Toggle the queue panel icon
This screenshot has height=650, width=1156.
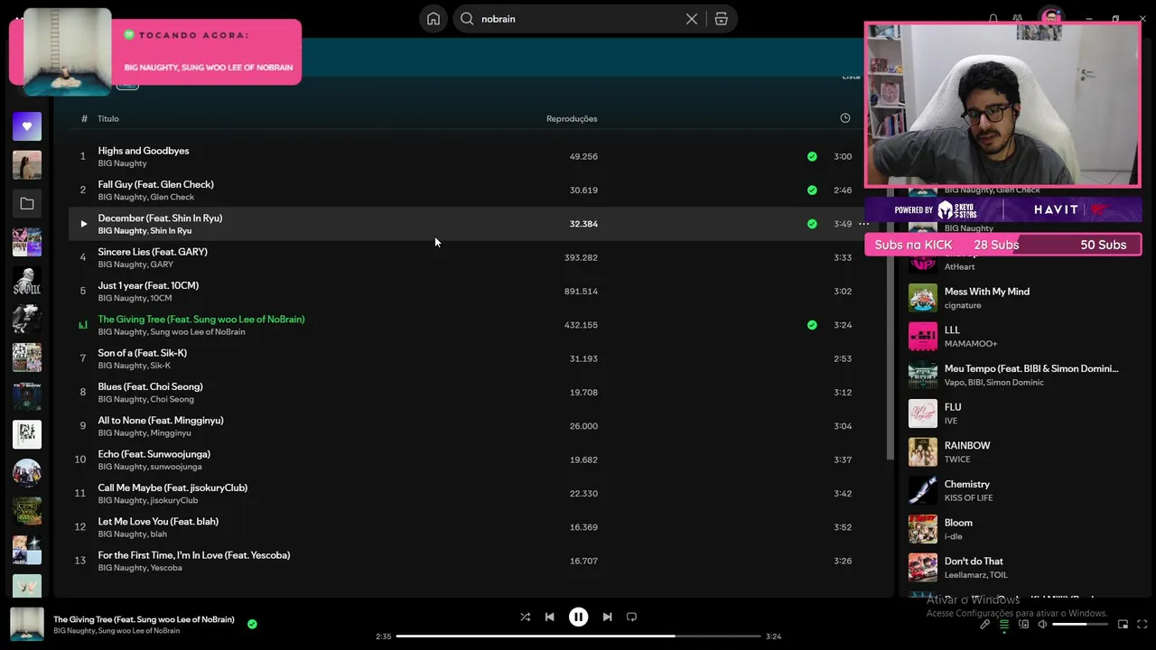(x=1003, y=625)
